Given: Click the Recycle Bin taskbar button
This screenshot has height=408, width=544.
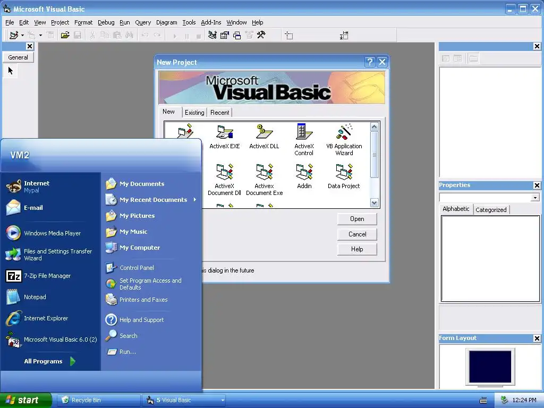Looking at the screenshot, I should (98, 401).
